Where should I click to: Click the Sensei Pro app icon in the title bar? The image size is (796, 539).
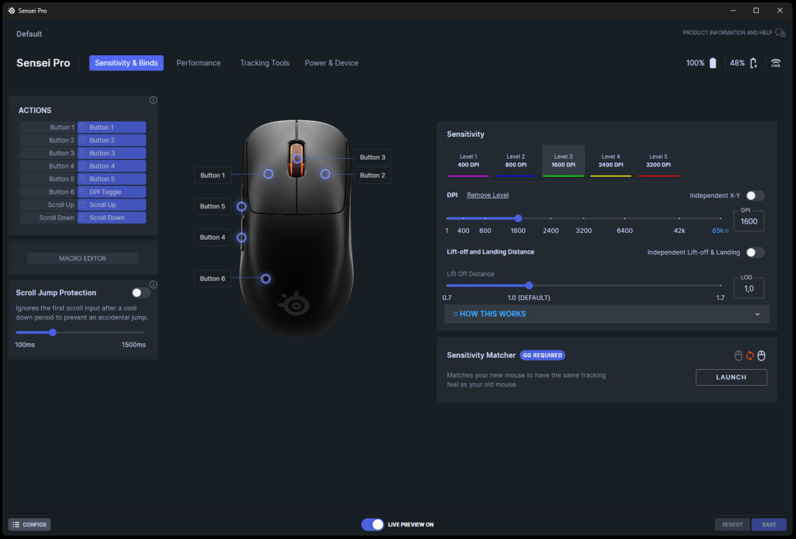click(12, 11)
